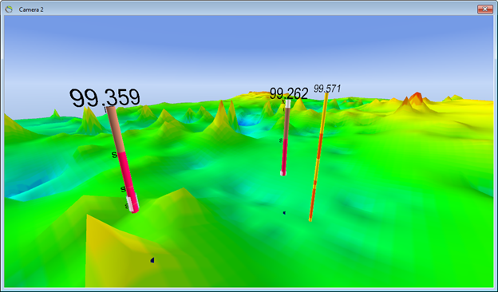Pick the brown segment of 99.262 borehole
Screen dimensions: 498x292
point(287,123)
